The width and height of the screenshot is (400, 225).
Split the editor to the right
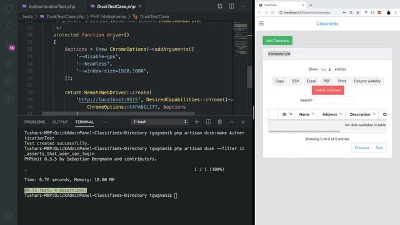coord(231,6)
